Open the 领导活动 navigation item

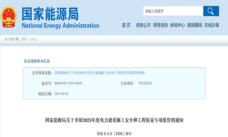160,25
